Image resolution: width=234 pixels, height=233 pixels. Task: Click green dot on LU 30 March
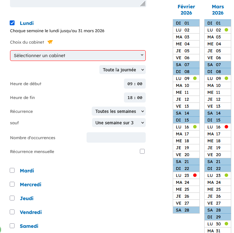[x=226, y=224]
